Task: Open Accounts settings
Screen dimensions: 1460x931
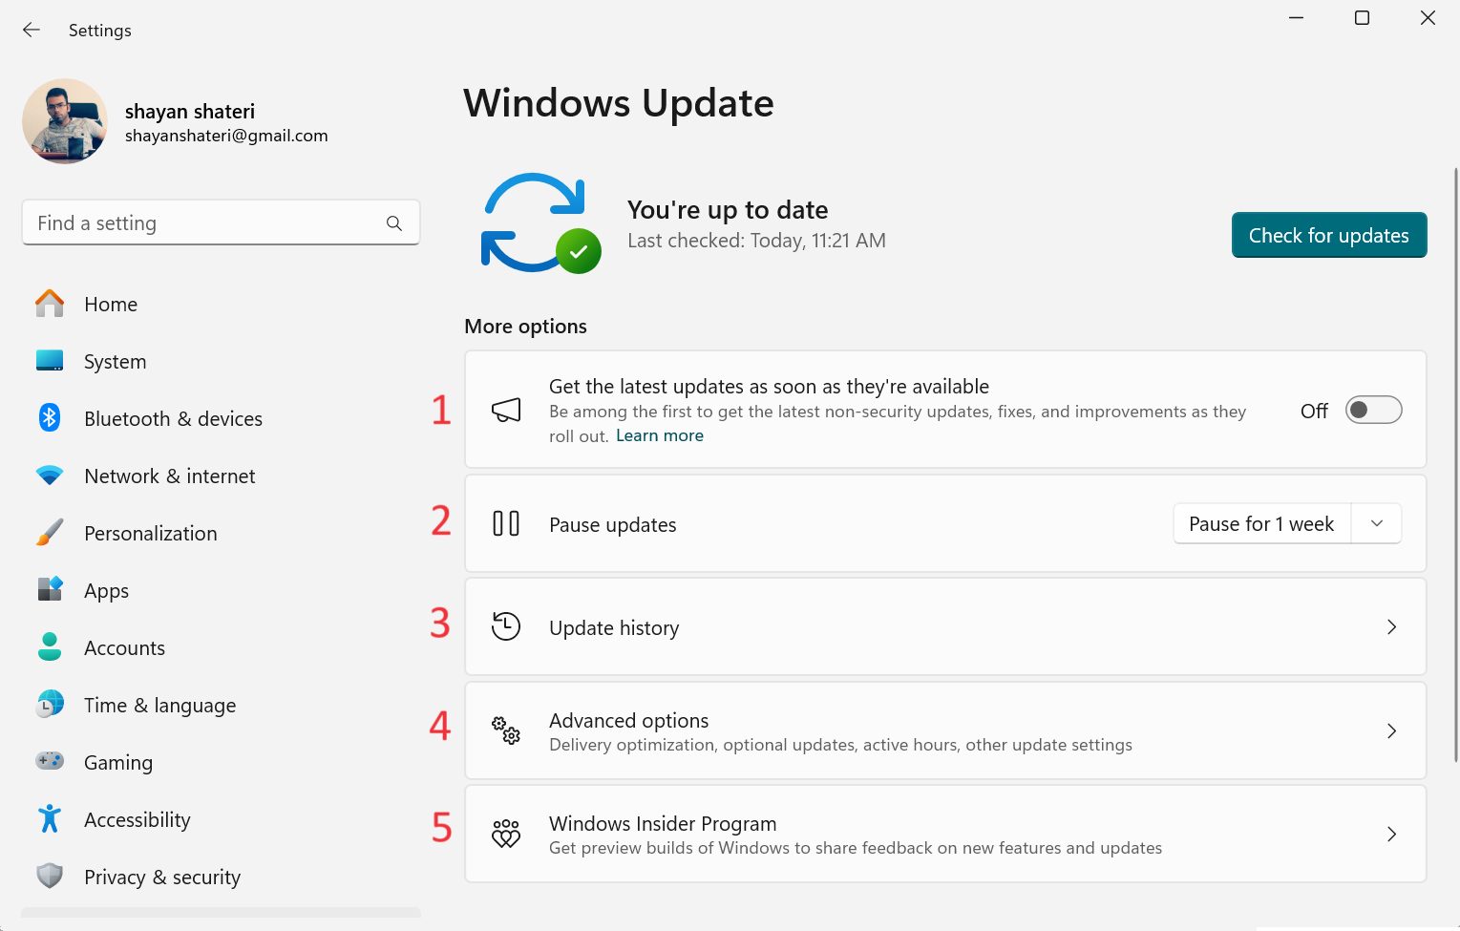Action: click(221, 647)
